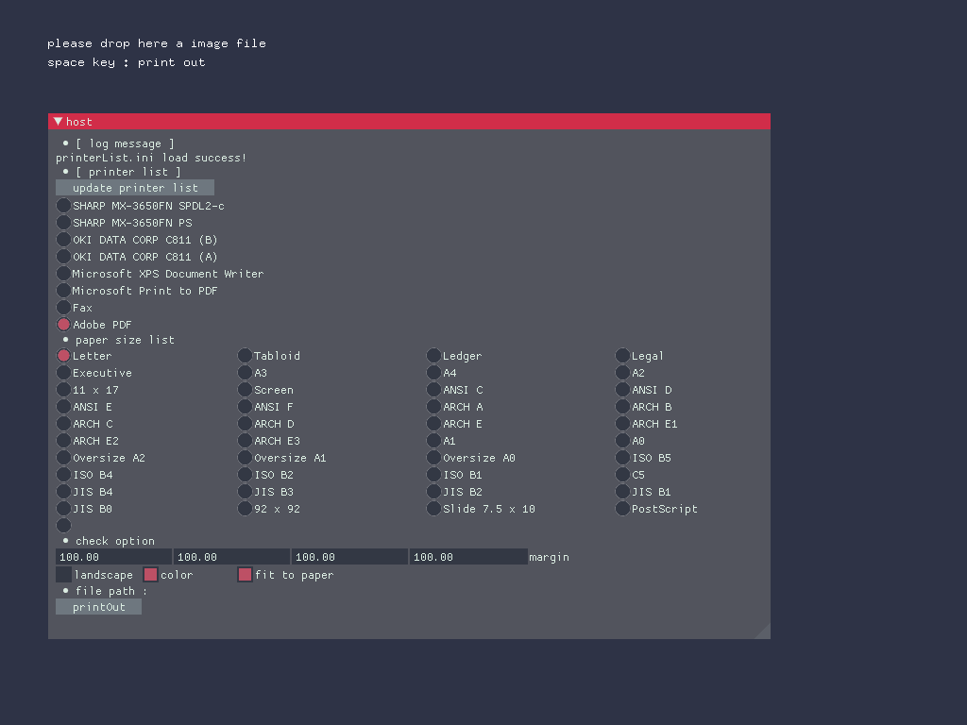Select the unlabeled paper size radio
The height and width of the screenshot is (725, 967).
[x=63, y=525]
